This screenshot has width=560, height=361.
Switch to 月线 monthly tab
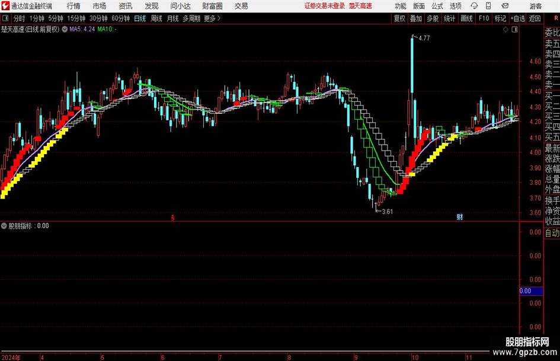173,18
